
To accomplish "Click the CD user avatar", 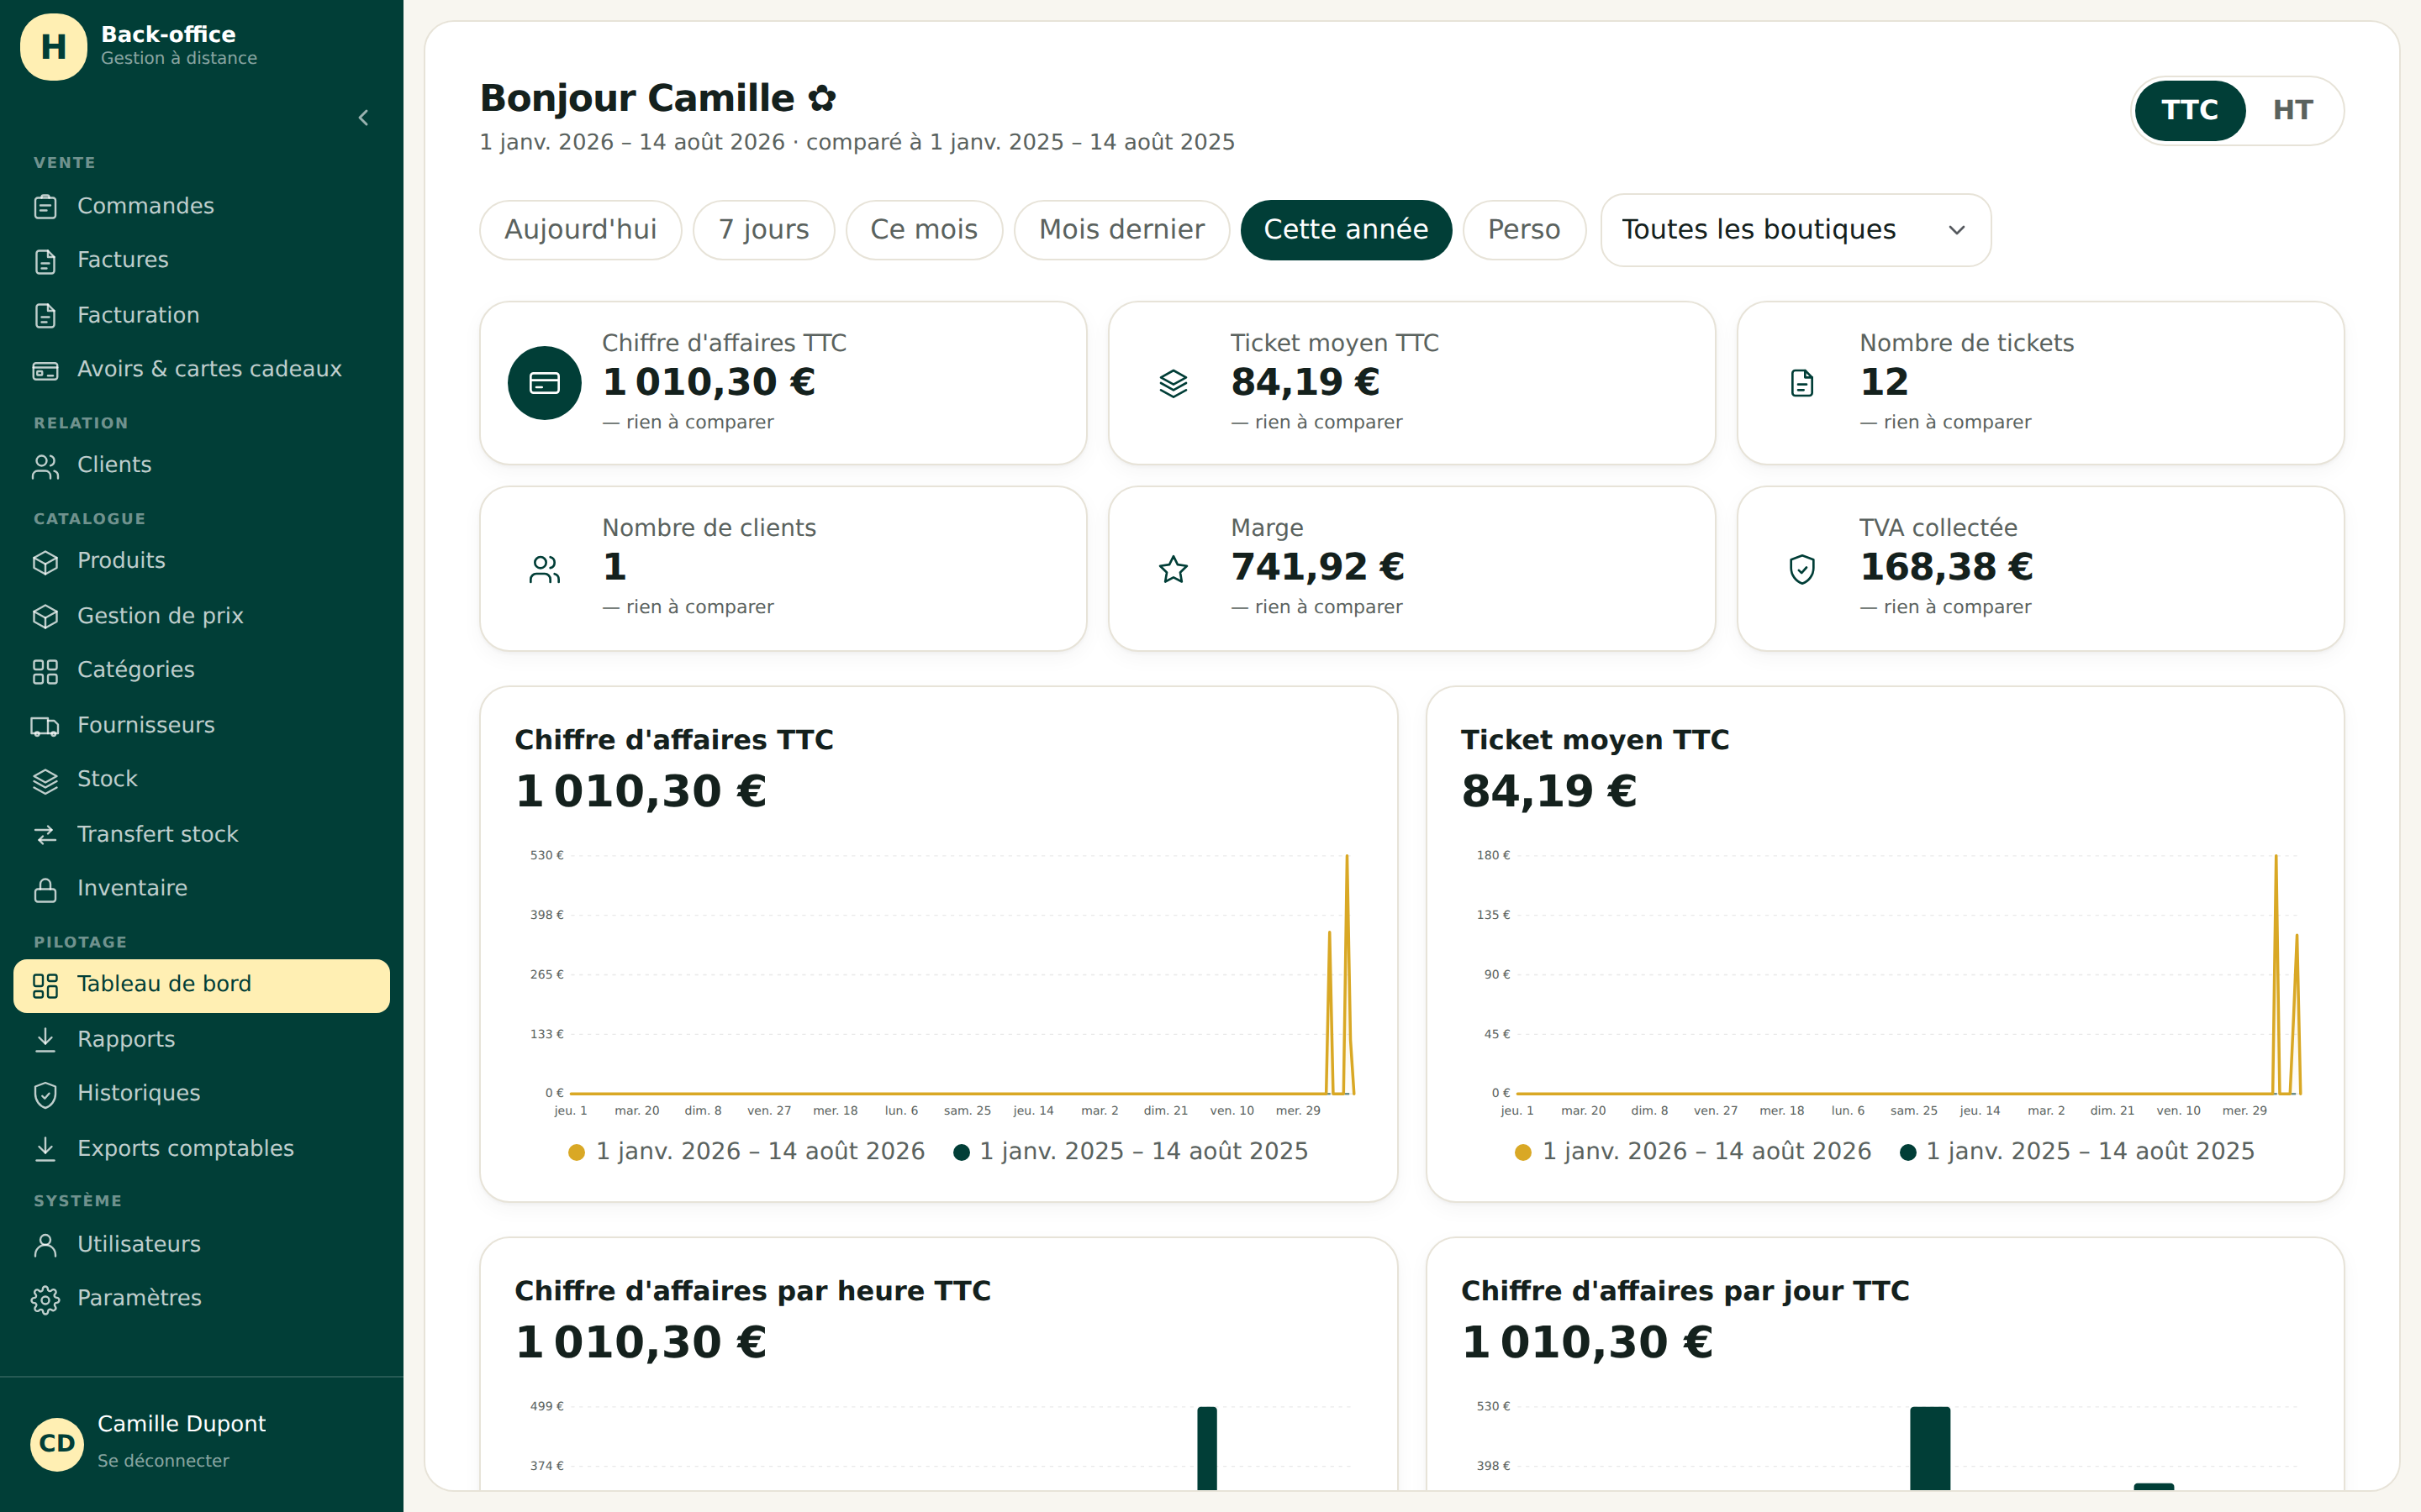I will coord(57,1444).
